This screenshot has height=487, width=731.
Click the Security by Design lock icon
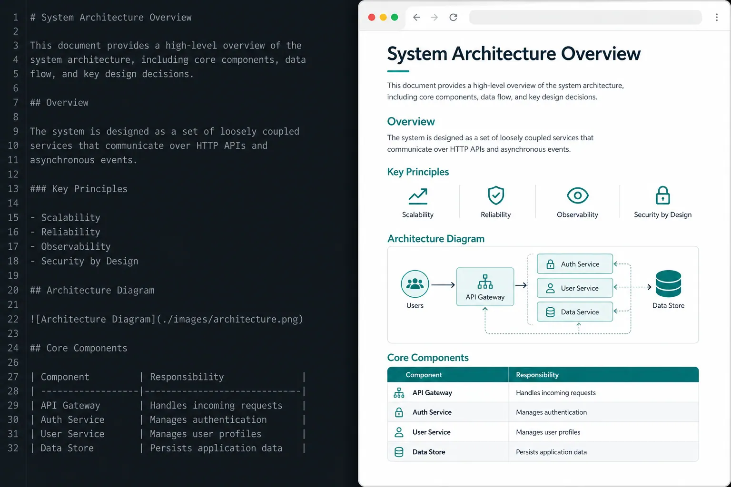663,195
